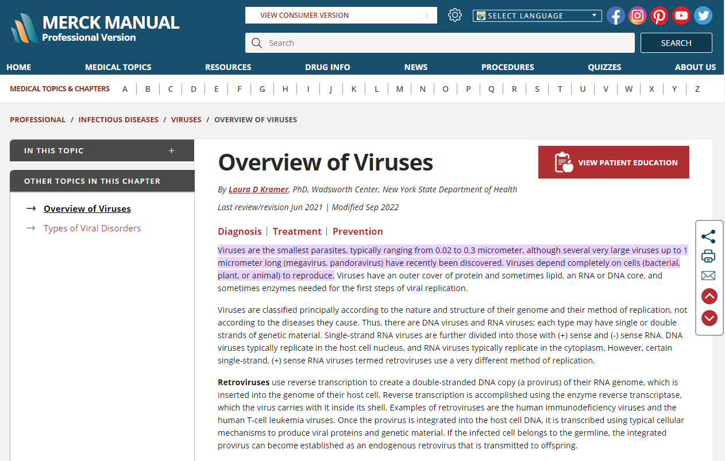Go to PROFESSIONAL breadcrumb
725x461 pixels.
click(x=38, y=119)
